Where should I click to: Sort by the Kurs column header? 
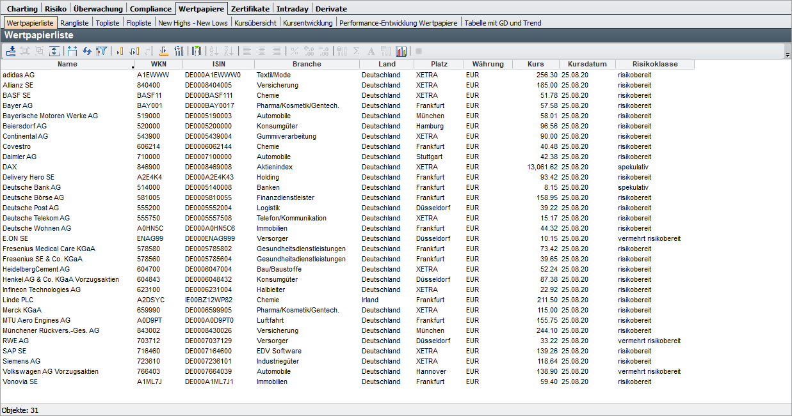coord(535,64)
